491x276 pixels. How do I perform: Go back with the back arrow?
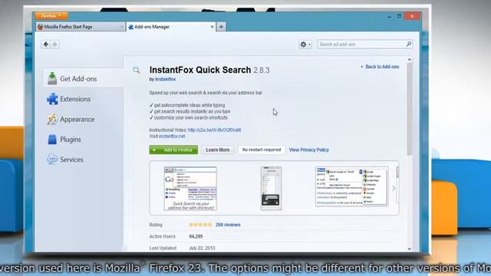click(x=46, y=44)
